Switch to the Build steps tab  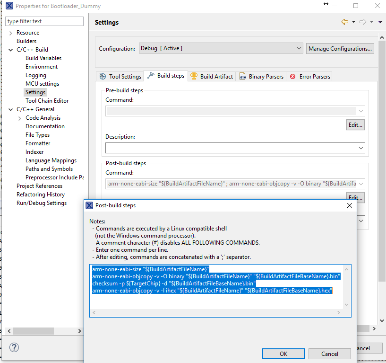(166, 76)
